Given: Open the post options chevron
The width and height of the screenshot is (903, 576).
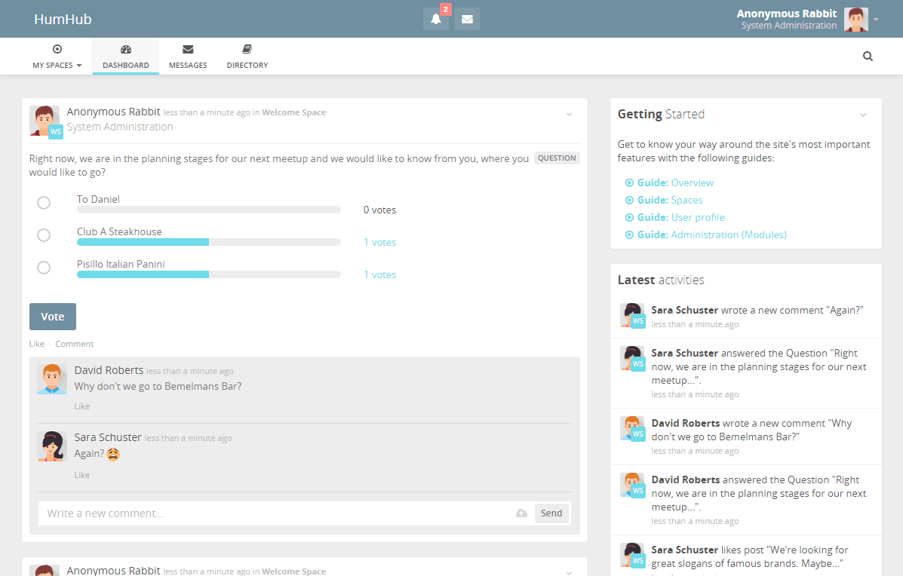Looking at the screenshot, I should click(x=569, y=113).
